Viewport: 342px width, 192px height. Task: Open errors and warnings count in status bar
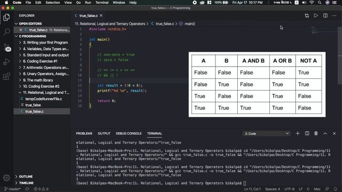coord(41,189)
